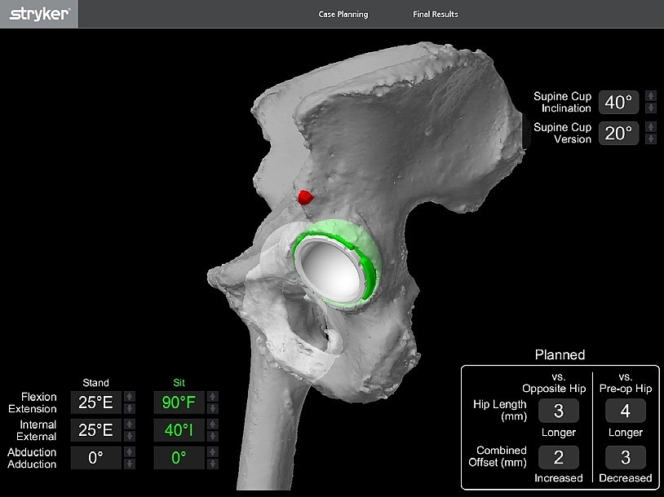Image resolution: width=664 pixels, height=497 pixels.
Task: Raise Sit Flexion Extension value using up arrow
Action: point(213,397)
